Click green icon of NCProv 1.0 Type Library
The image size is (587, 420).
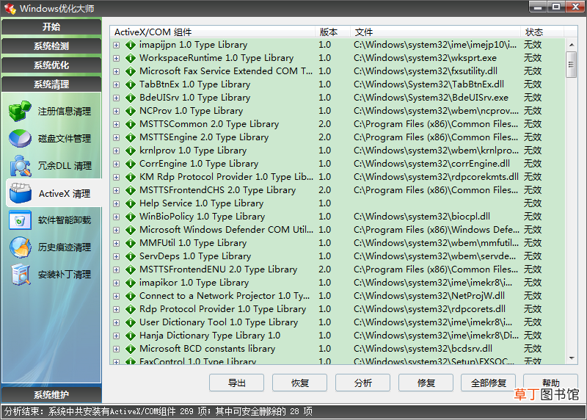point(131,111)
